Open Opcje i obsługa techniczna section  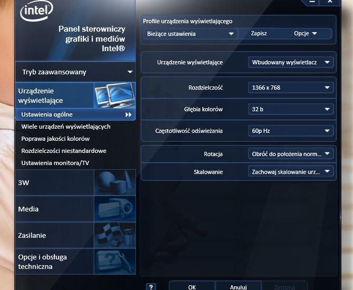pyautogui.click(x=76, y=262)
